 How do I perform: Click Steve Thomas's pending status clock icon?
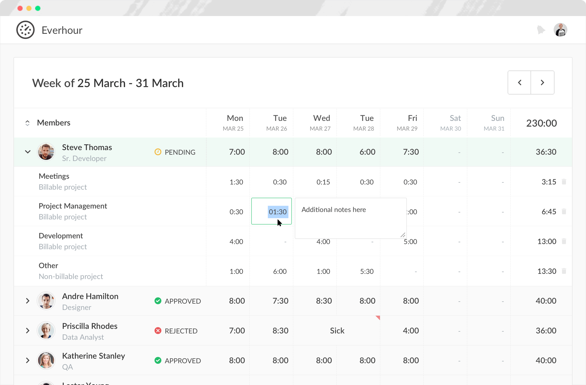(x=158, y=152)
